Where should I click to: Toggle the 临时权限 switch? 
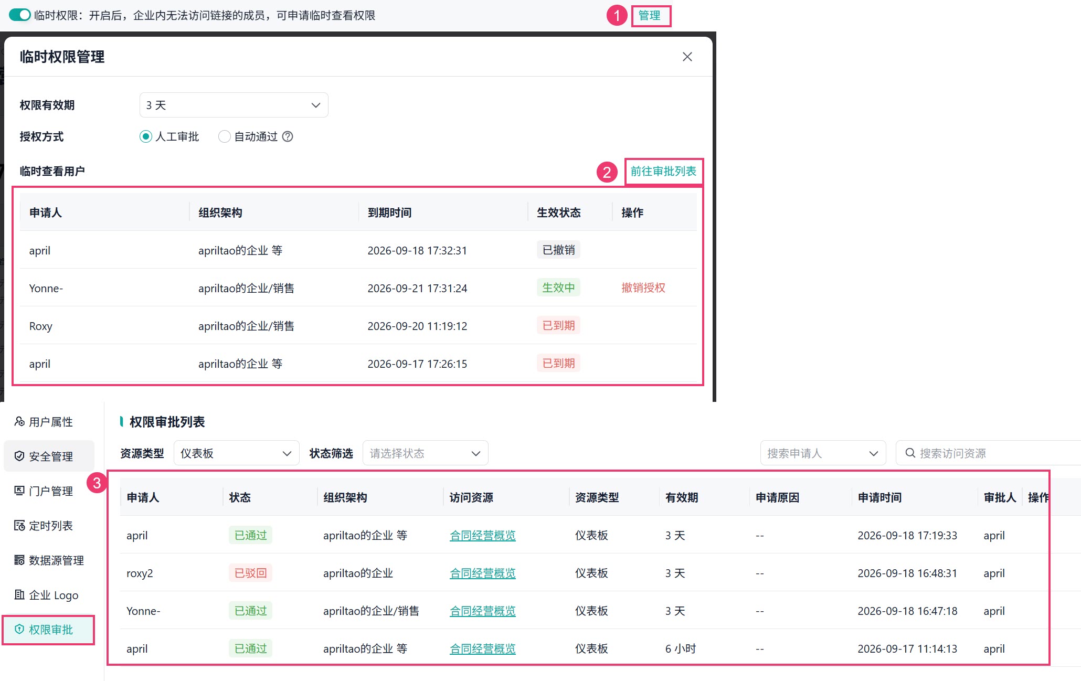point(20,15)
